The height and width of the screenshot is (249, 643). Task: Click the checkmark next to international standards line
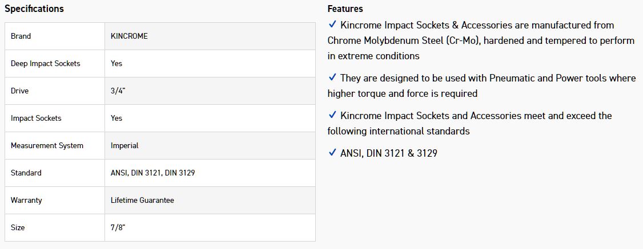(x=332, y=116)
